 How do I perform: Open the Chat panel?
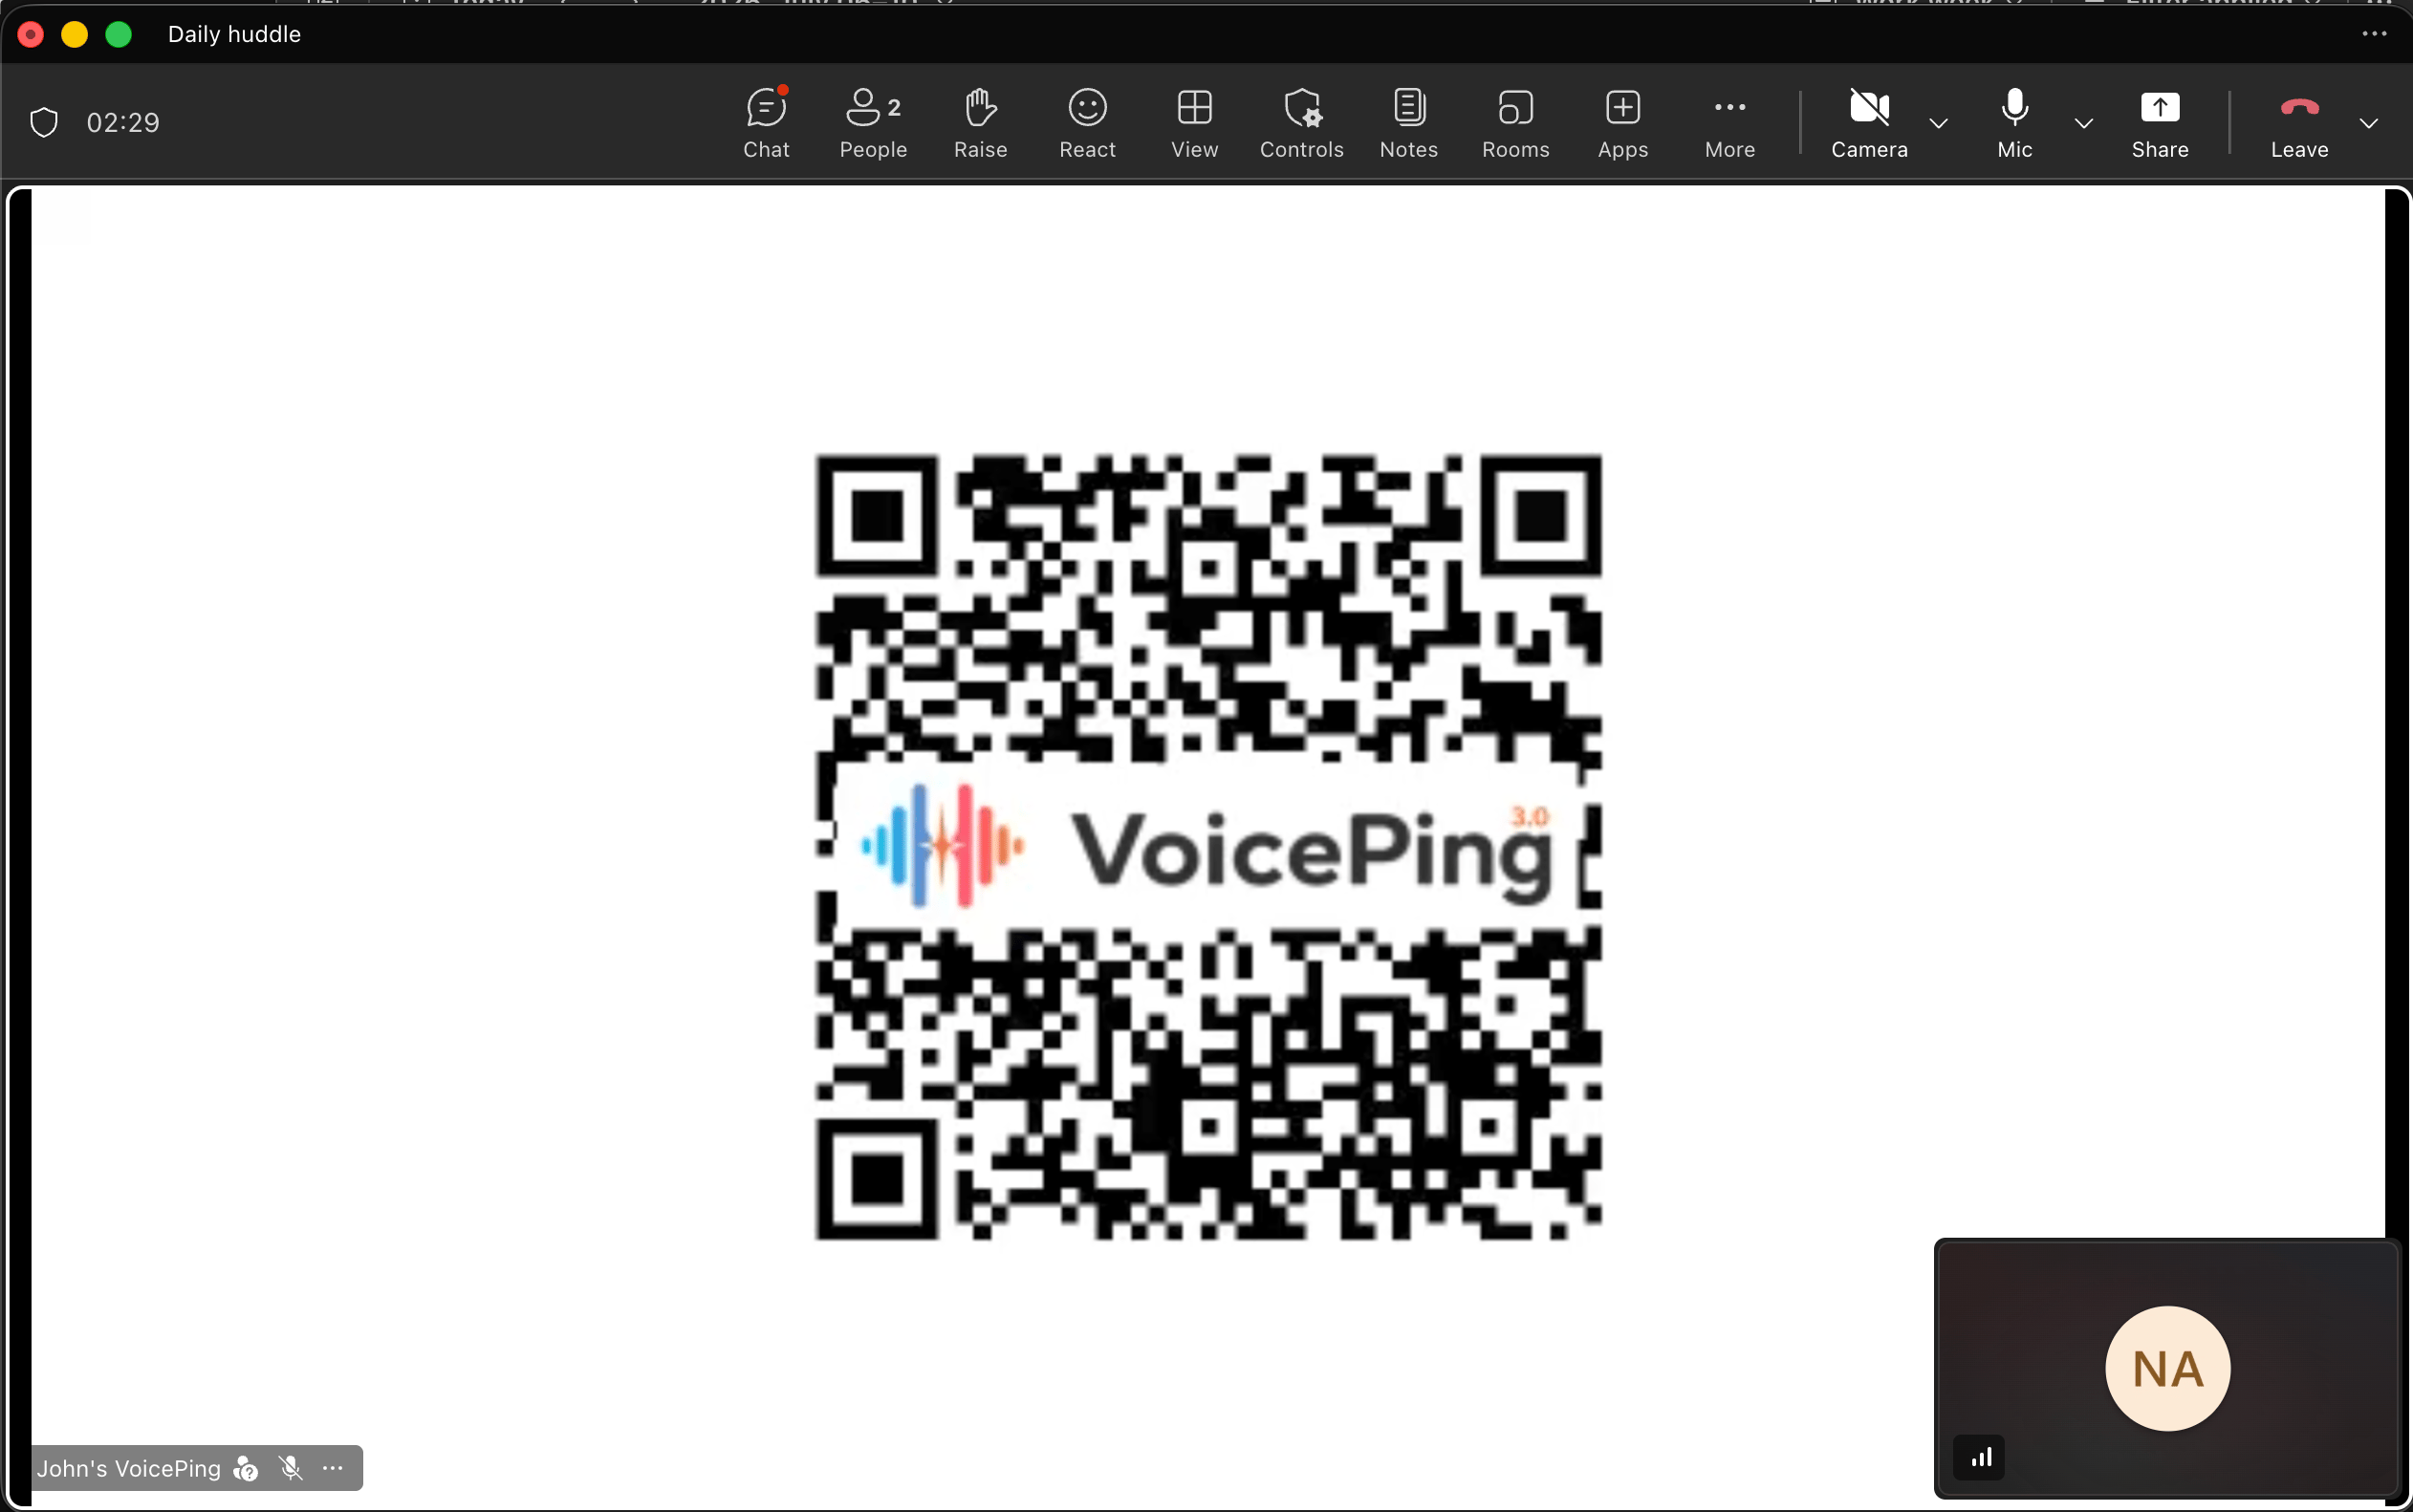pyautogui.click(x=766, y=123)
